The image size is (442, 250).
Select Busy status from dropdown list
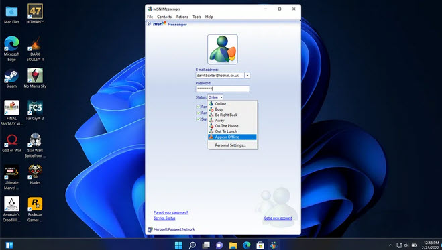pos(232,109)
